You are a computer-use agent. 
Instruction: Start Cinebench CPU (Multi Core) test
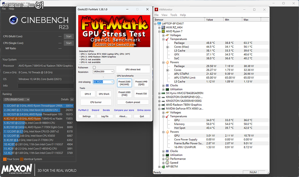69,36
